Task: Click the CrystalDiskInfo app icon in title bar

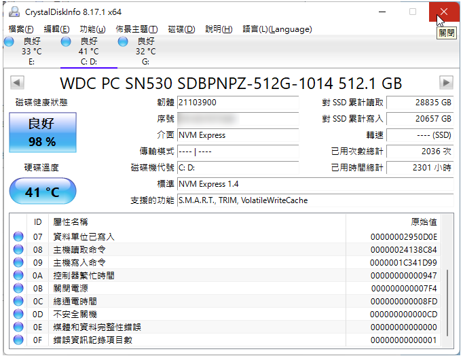Action: [14, 12]
